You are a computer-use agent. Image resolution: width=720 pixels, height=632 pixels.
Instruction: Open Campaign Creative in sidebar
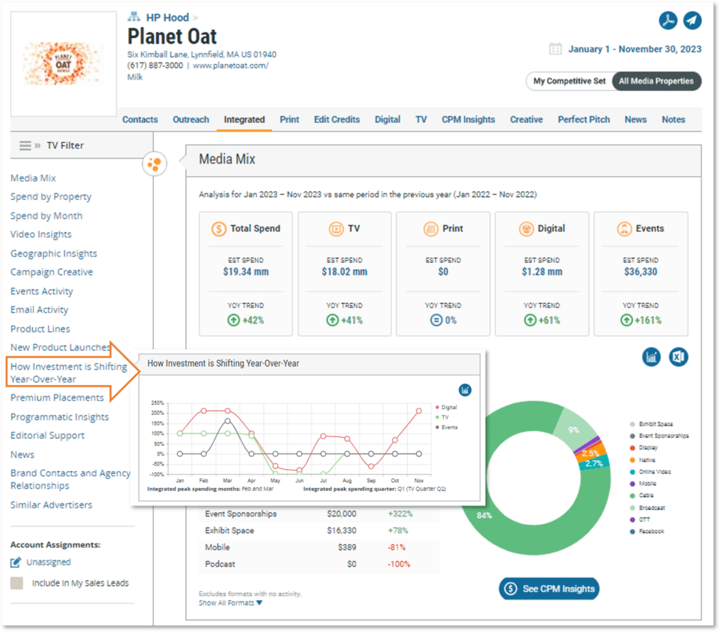[51, 272]
